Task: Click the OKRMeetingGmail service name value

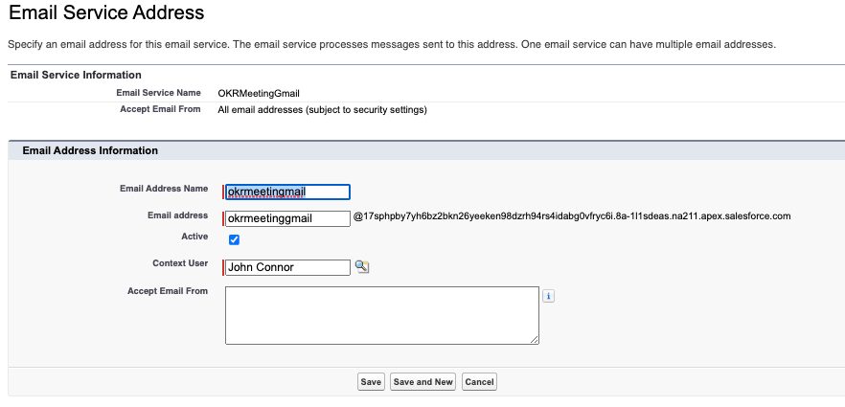Action: click(259, 93)
